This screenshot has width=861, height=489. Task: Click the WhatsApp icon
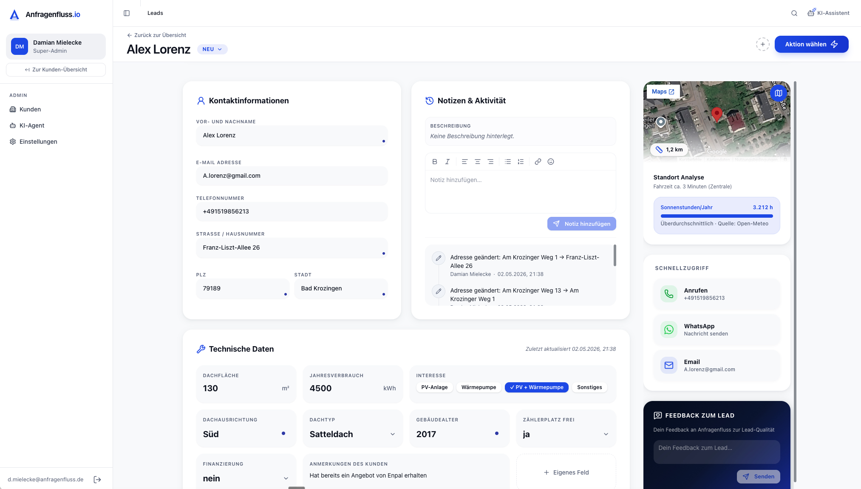pyautogui.click(x=668, y=330)
